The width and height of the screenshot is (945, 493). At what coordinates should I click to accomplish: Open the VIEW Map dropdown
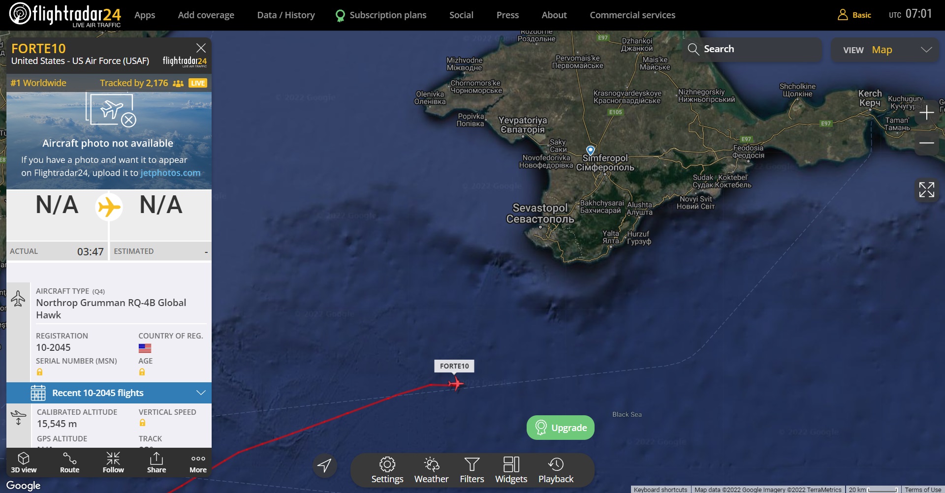click(885, 50)
